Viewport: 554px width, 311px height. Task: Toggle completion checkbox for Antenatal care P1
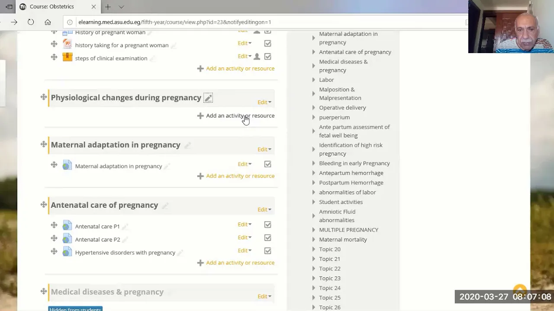coord(267,225)
